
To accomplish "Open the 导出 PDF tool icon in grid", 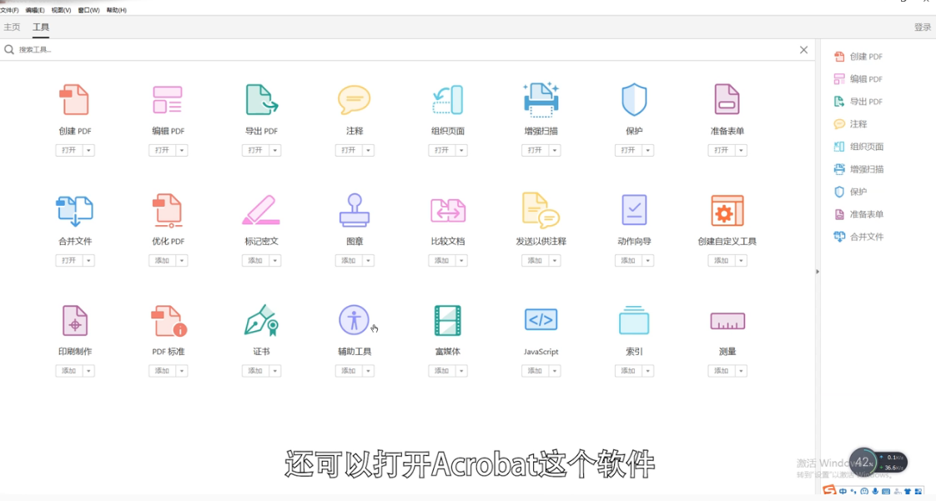I will [261, 99].
